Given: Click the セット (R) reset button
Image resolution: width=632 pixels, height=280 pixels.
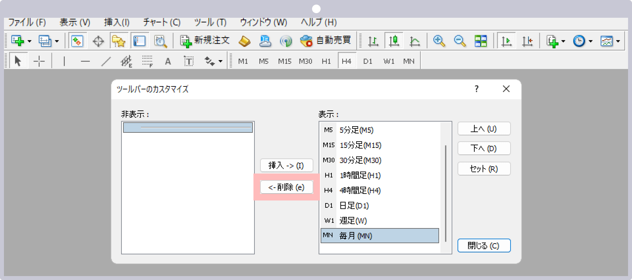Looking at the screenshot, I should 484,169.
